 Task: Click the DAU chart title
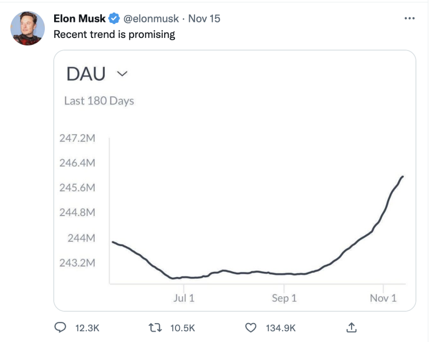[86, 74]
